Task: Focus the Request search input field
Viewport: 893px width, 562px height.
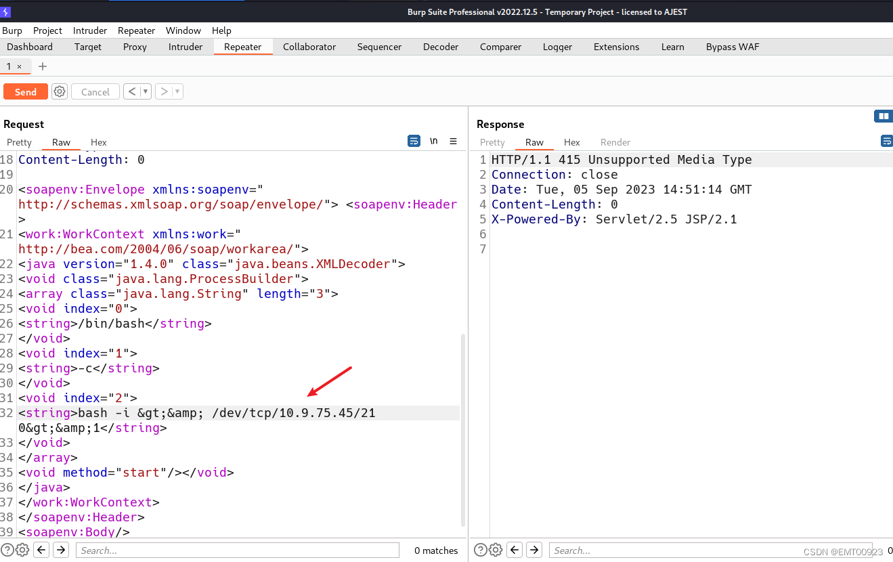Action: tap(237, 550)
